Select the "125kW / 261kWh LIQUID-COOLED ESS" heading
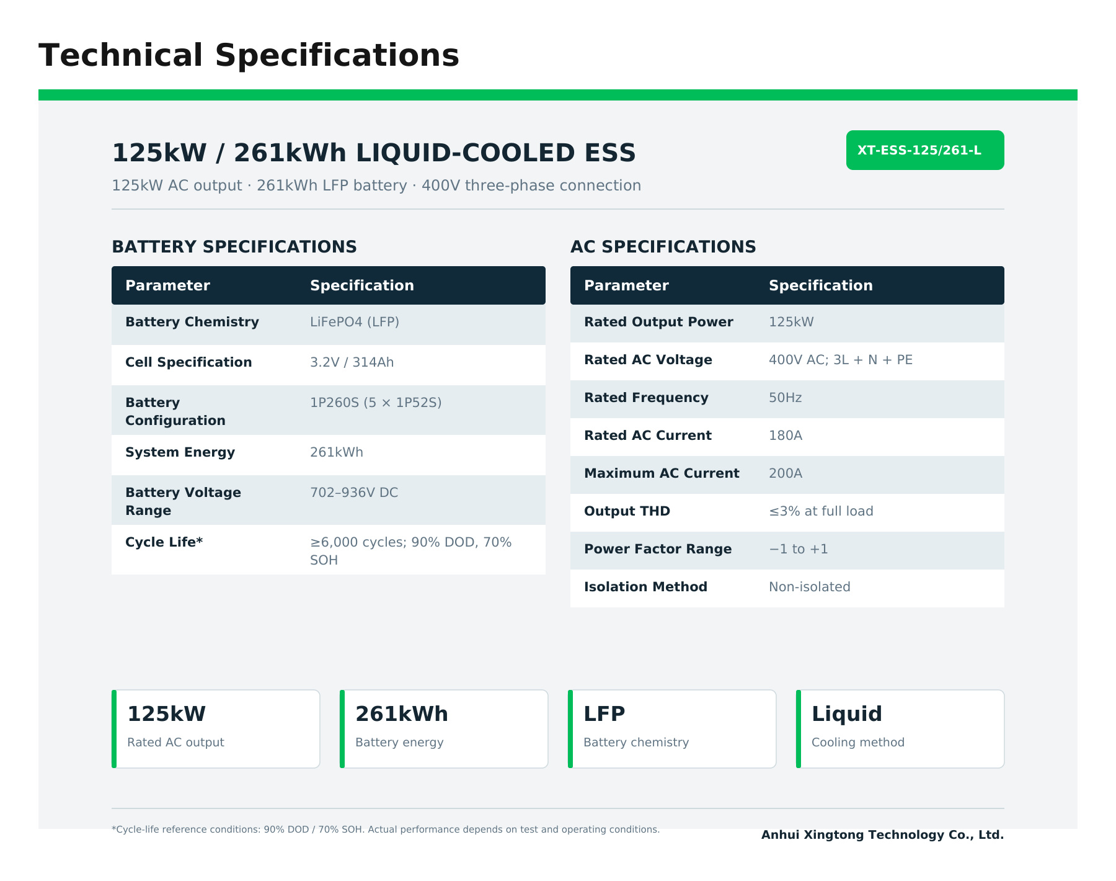This screenshot has width=1116, height=881. [374, 153]
